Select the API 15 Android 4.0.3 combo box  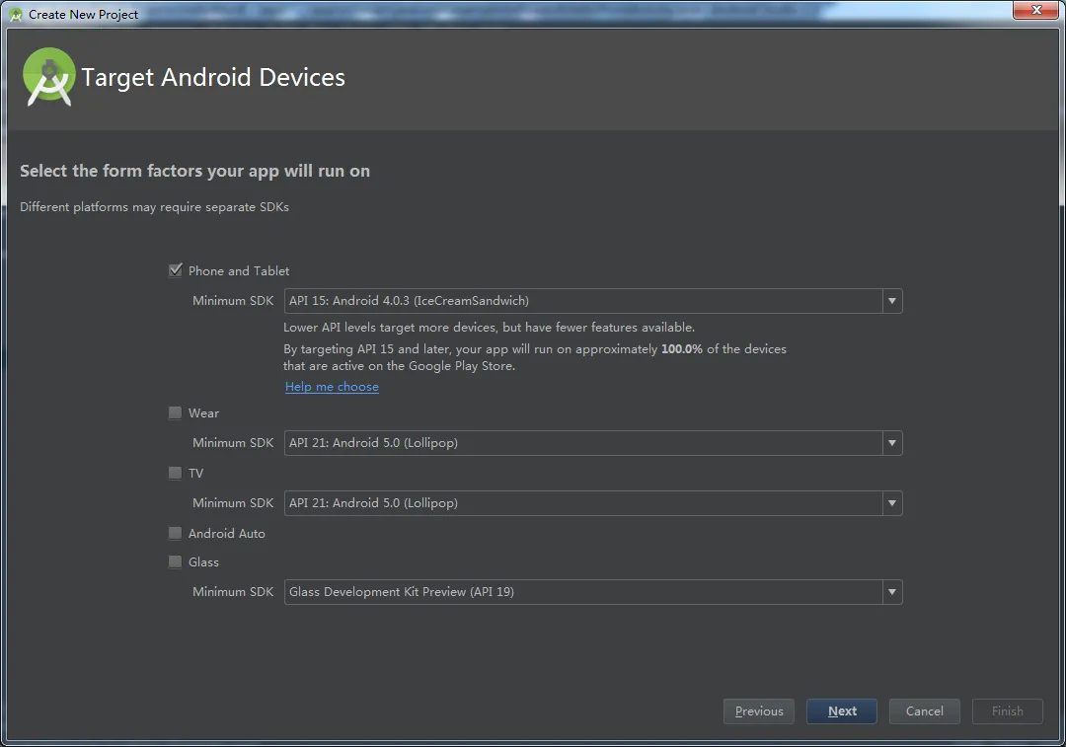point(582,301)
